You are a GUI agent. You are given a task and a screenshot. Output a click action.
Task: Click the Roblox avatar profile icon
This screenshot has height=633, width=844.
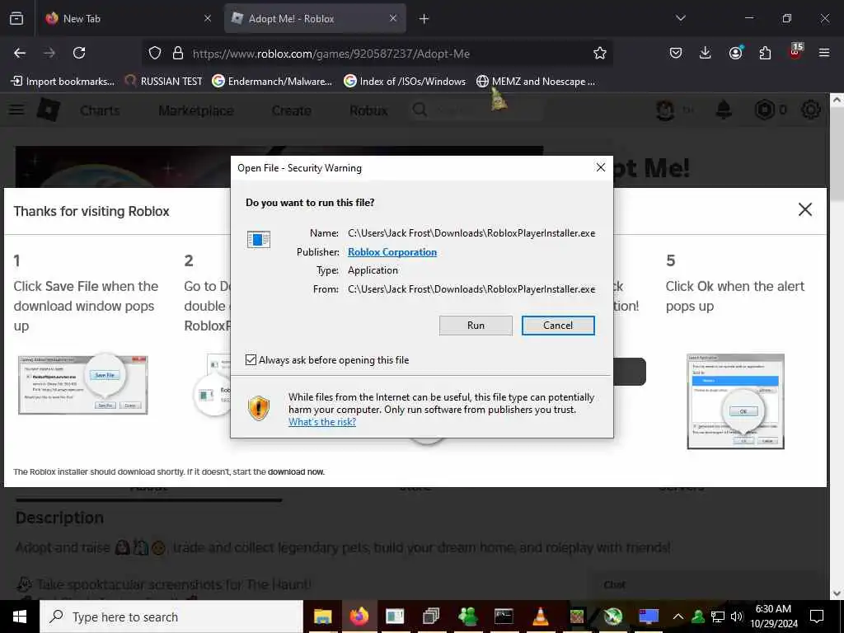[666, 110]
